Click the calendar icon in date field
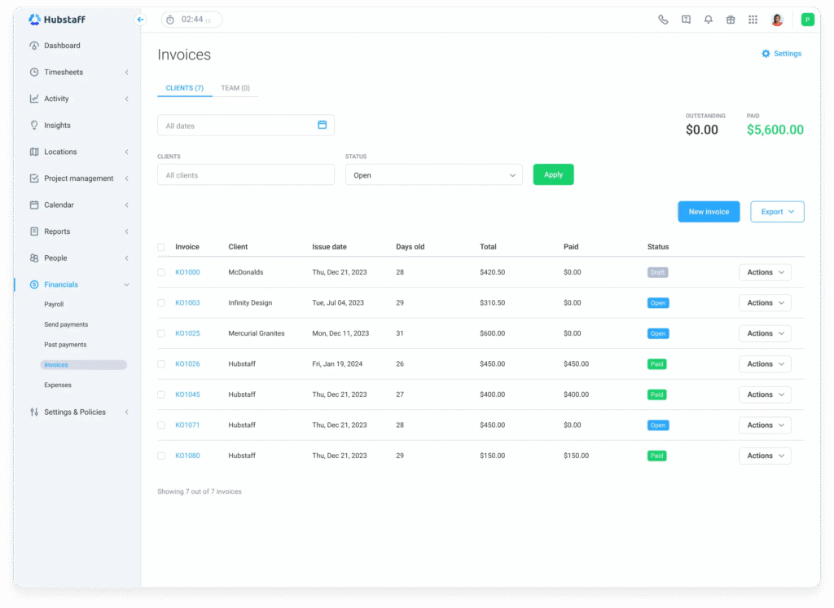834x608 pixels. (x=322, y=125)
